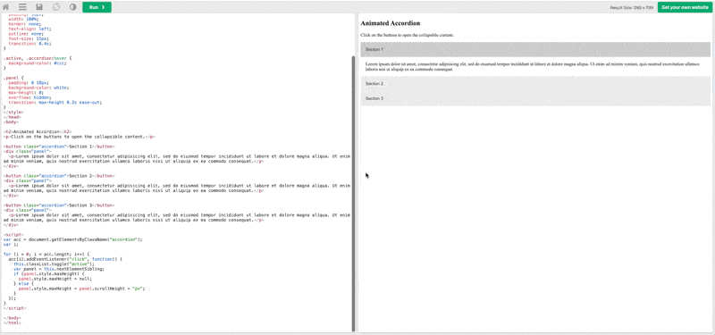Collapse the Section 1 accordion
Image resolution: width=715 pixels, height=335 pixels.
click(535, 49)
